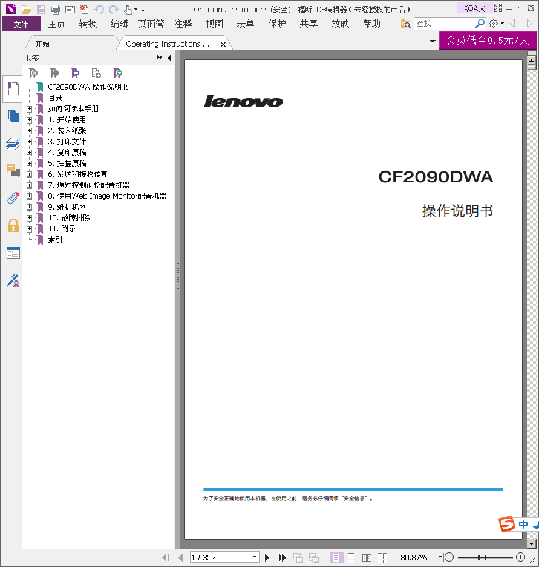The image size is (539, 567).
Task: Open the security lock panel icon
Action: coord(13,225)
